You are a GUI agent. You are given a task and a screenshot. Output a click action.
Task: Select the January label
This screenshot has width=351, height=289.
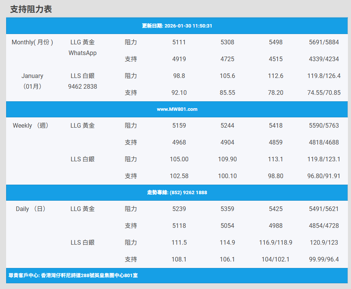(33, 76)
